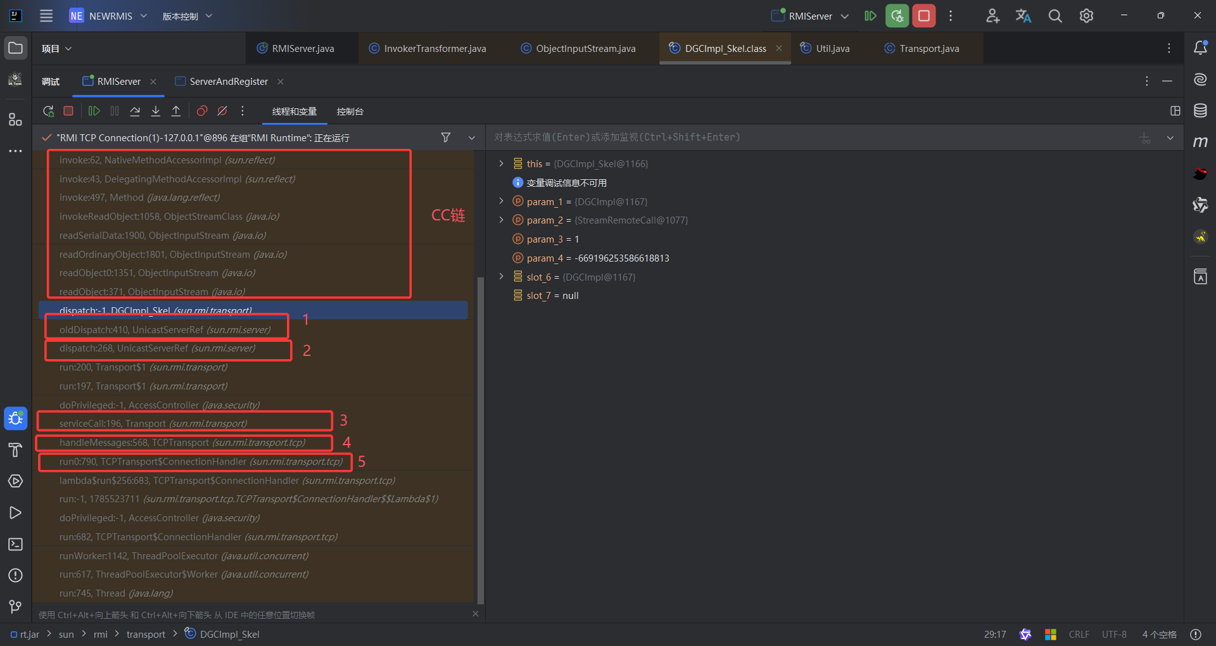Open the Debug tool window bug icon
1216x646 pixels.
[16, 419]
